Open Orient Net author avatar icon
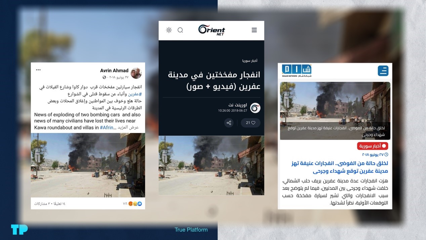Image resolution: width=426 pixels, height=240 pixels. (x=255, y=108)
